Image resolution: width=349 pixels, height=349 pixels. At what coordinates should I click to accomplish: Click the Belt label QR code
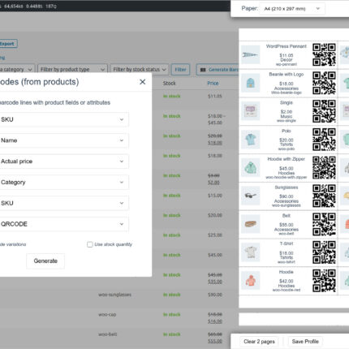pyautogui.click(x=324, y=224)
